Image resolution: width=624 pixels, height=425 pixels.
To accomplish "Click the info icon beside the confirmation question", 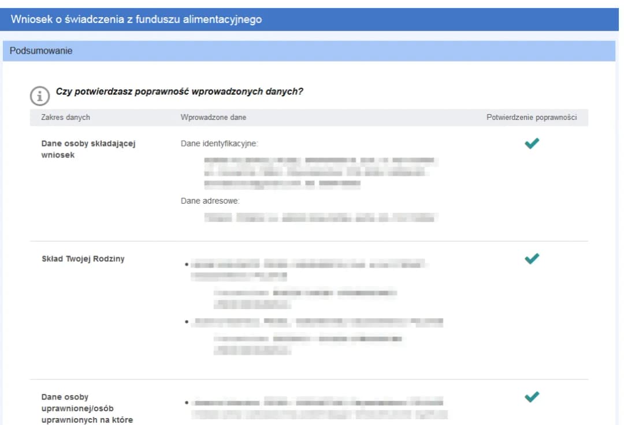I will tap(39, 95).
